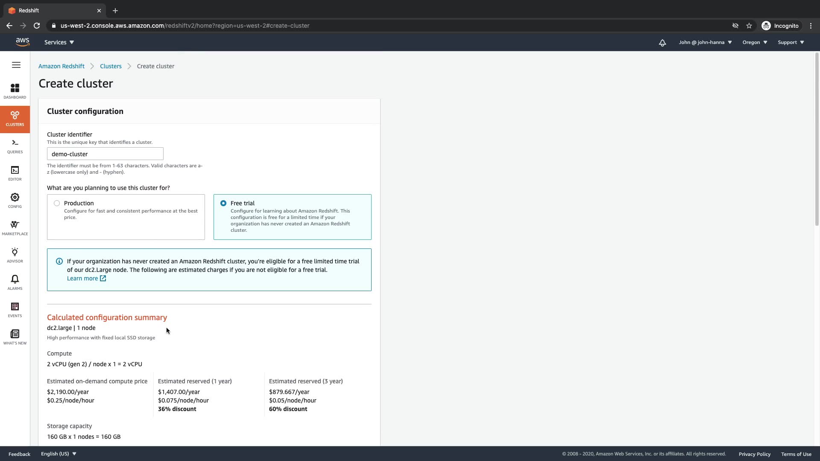The width and height of the screenshot is (820, 461).
Task: Open the Alarms bell in sidebar
Action: pos(15,282)
